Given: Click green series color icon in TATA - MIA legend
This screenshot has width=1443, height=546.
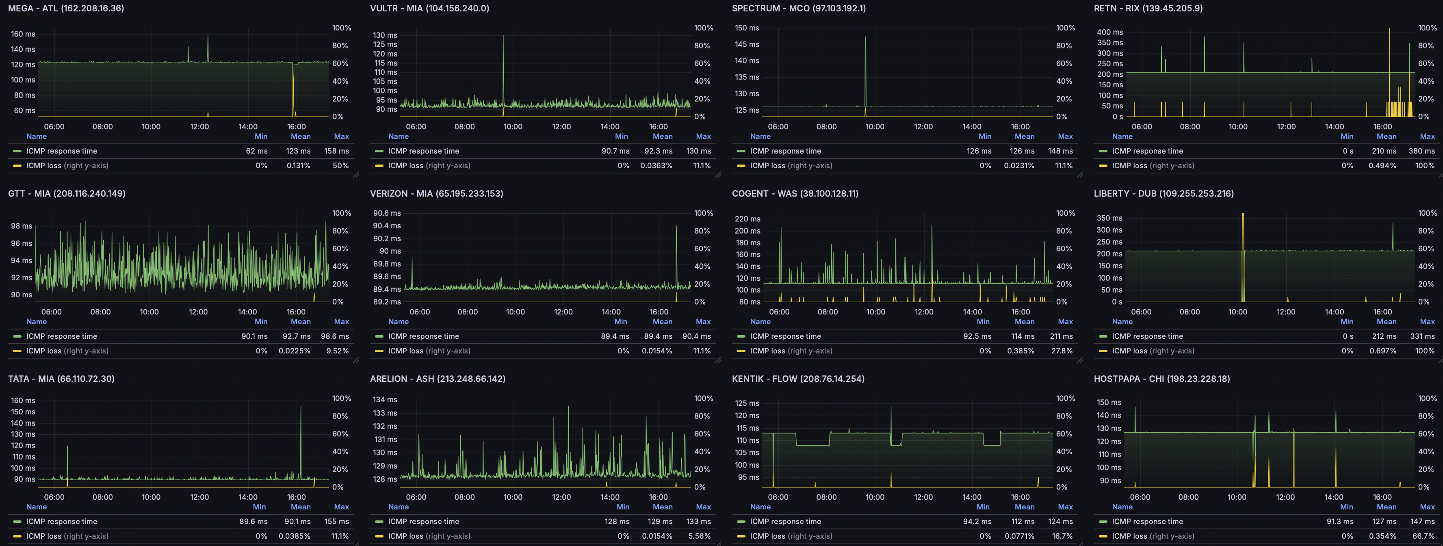Looking at the screenshot, I should [17, 521].
